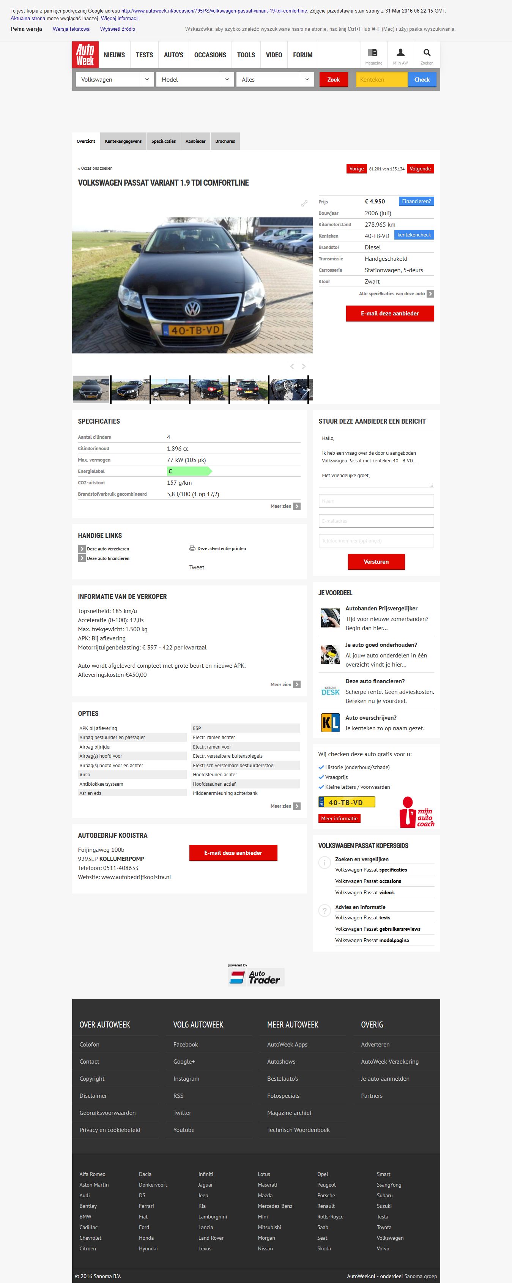
Task: Click the mijn auto coach logo
Action: click(417, 813)
